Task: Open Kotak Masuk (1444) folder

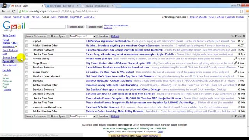Action: click(10, 42)
